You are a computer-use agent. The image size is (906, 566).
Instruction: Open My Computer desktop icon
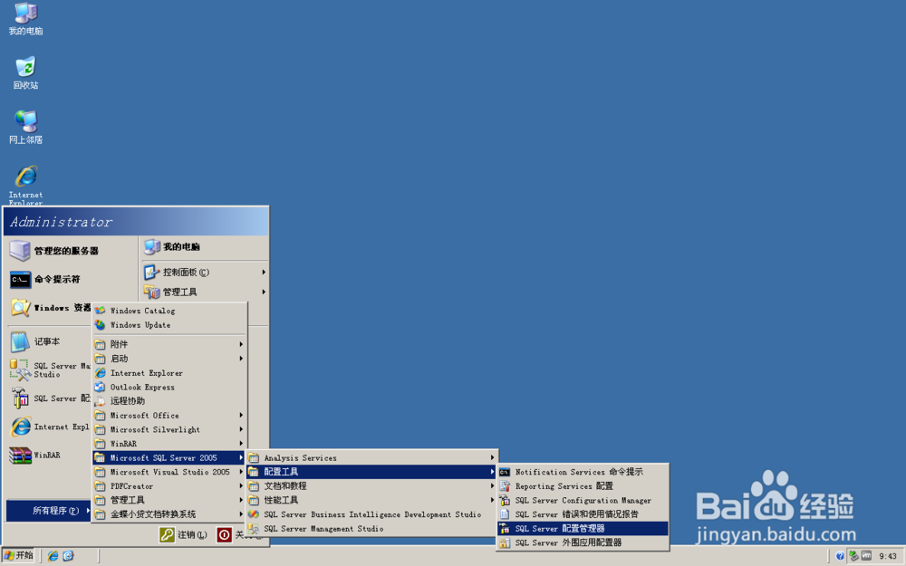click(25, 18)
